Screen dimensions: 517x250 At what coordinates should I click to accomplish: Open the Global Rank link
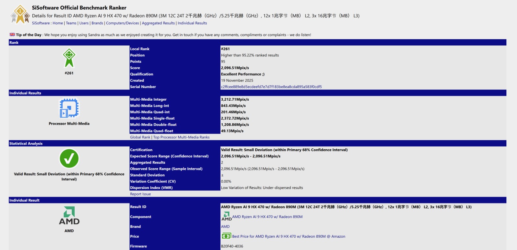click(140, 137)
